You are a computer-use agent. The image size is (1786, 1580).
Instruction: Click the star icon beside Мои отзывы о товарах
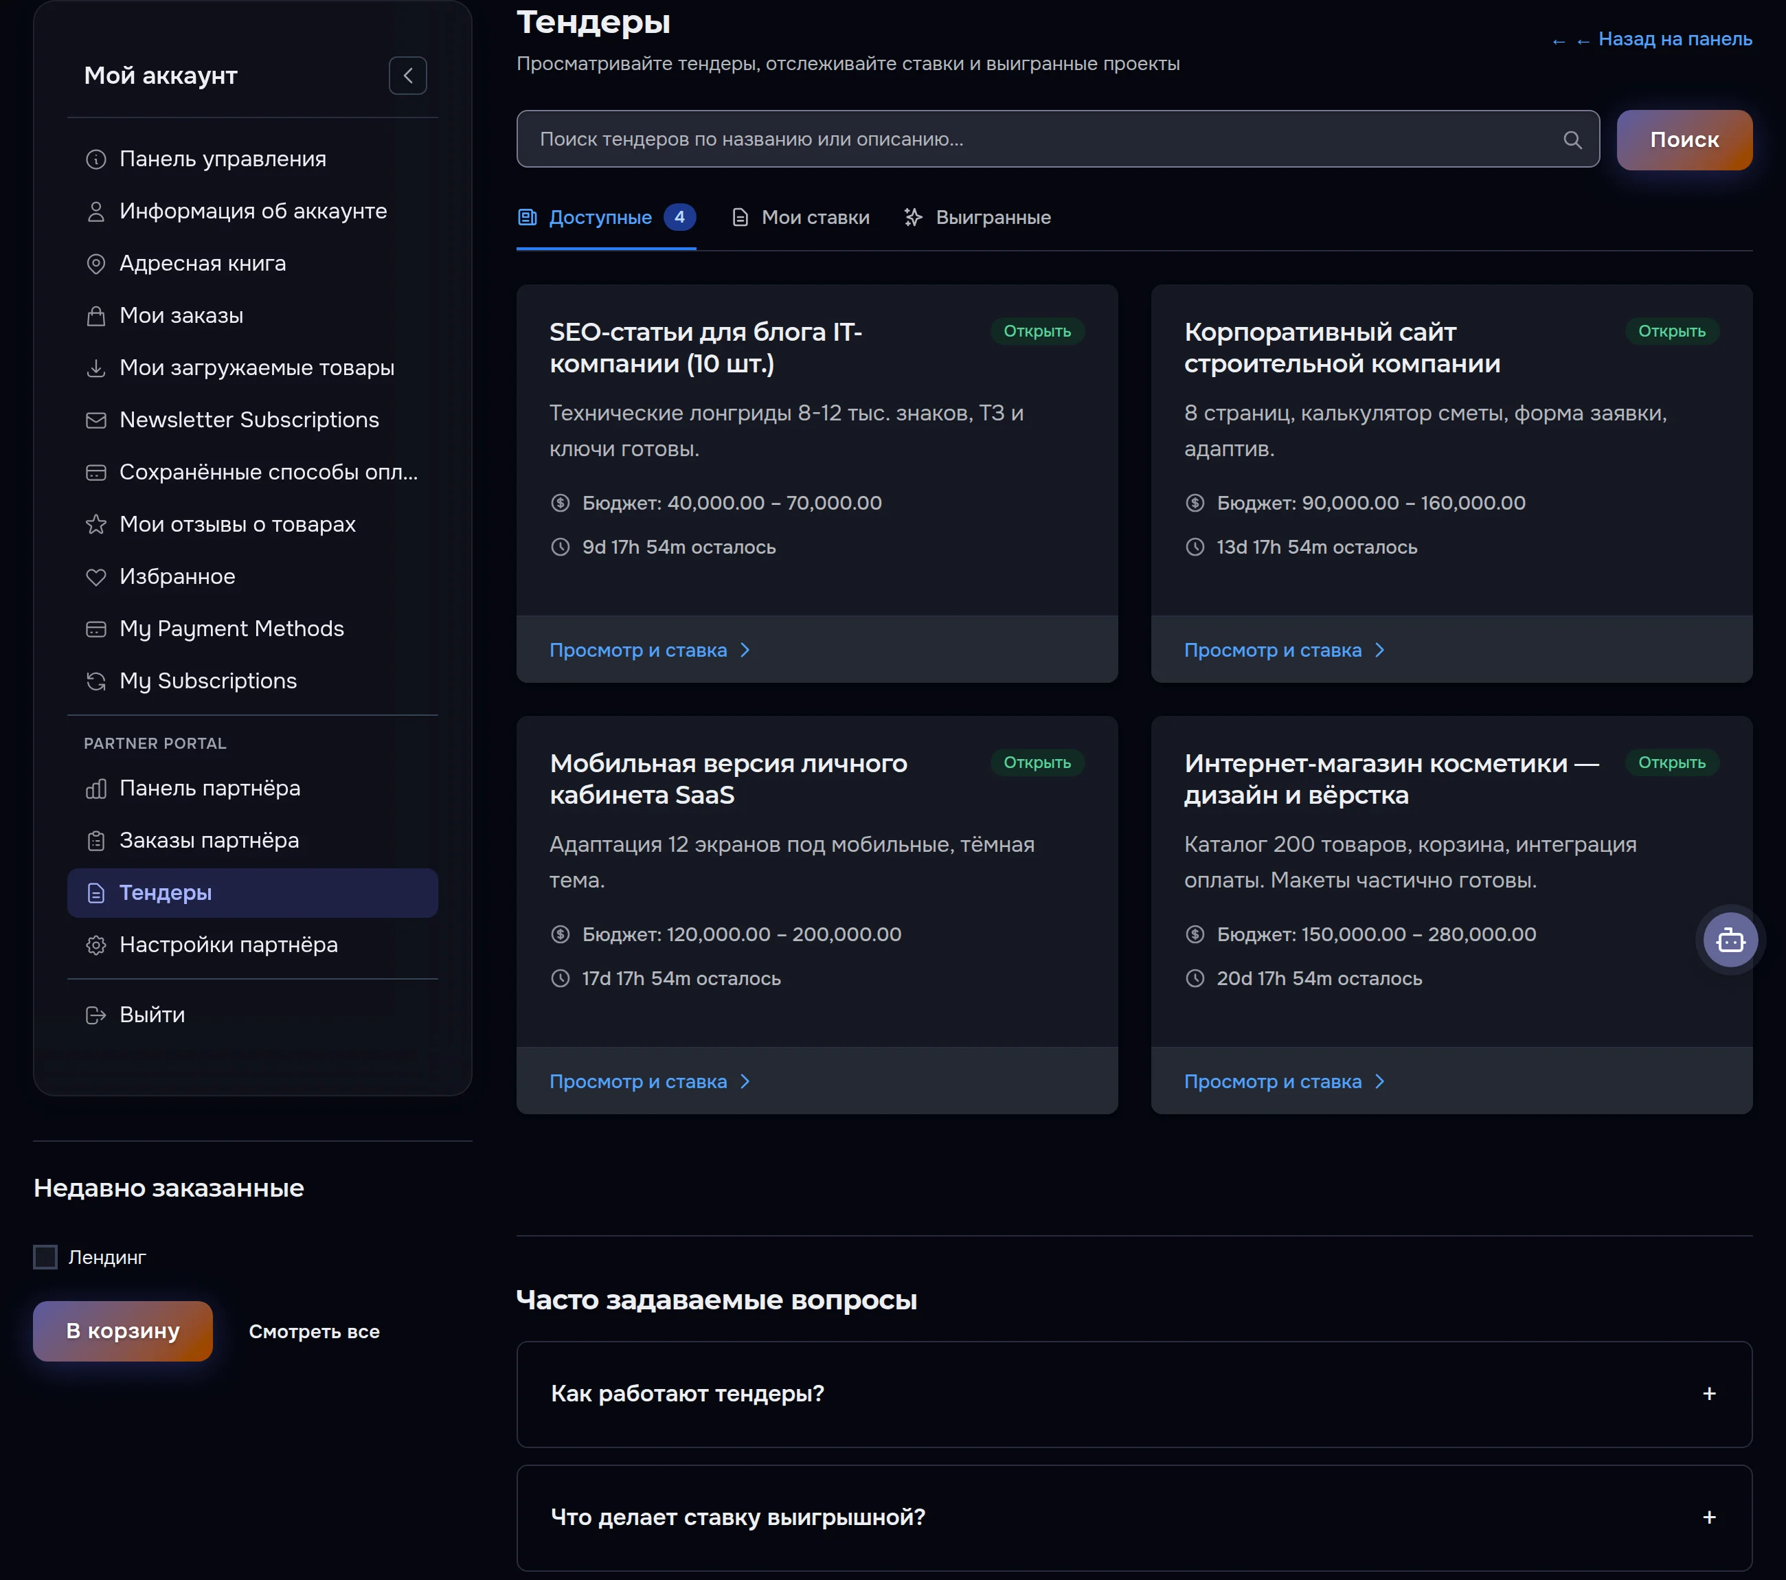96,524
